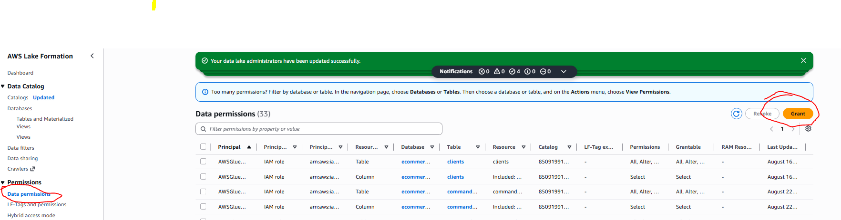Click the search magnifier icon

click(204, 129)
